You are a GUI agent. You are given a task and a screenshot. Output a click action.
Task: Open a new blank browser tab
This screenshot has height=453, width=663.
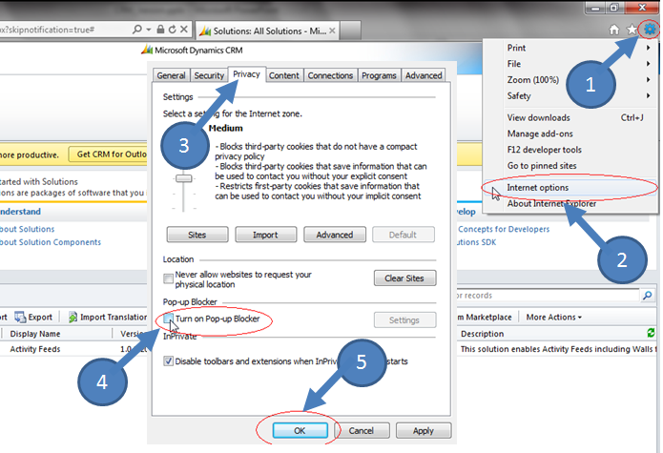[x=350, y=31]
